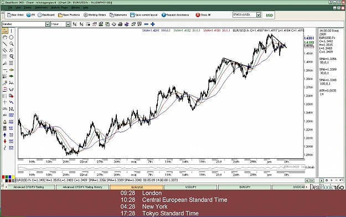This screenshot has height=217, width=346.
Task: Expand the account selector dropdown arrow
Action: pos(259,15)
